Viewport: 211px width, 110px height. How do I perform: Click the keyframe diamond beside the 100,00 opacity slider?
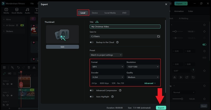pos(204,99)
